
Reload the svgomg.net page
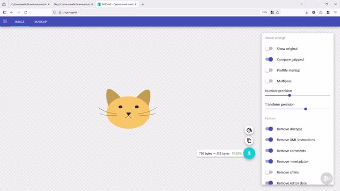click(25, 12)
